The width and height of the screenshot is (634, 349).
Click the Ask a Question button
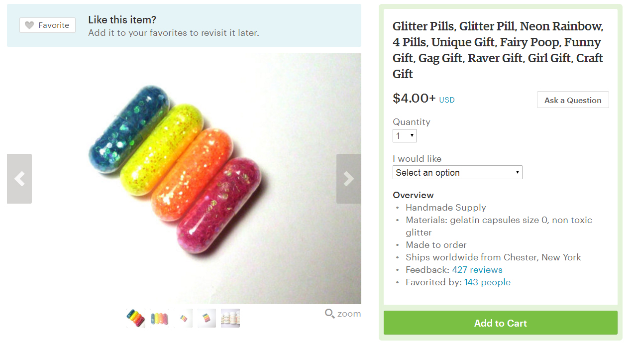pos(572,100)
